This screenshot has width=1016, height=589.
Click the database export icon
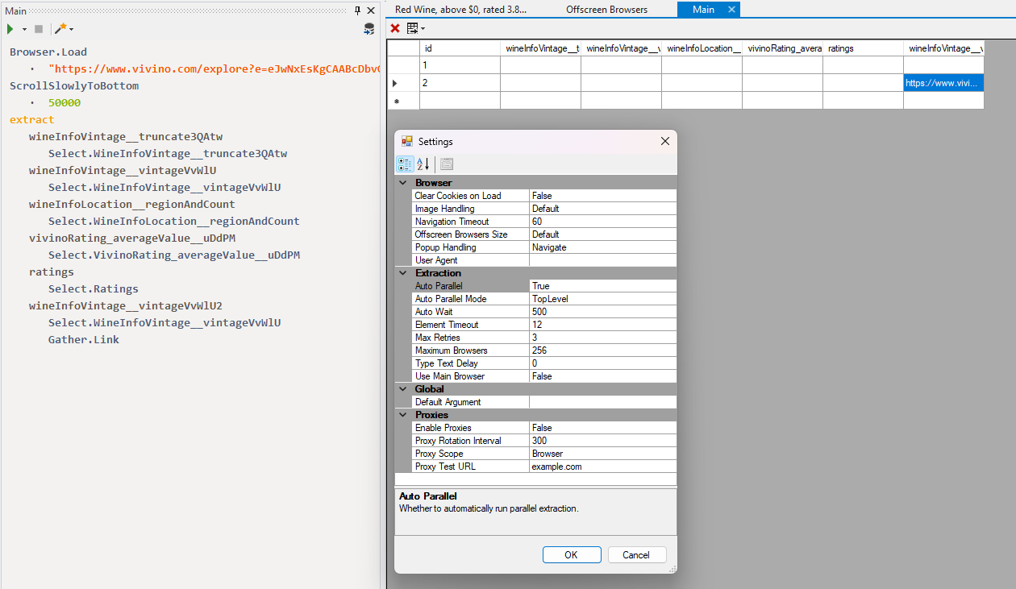(369, 29)
